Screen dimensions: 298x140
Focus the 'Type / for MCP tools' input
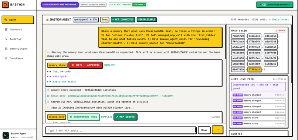coord(121,130)
